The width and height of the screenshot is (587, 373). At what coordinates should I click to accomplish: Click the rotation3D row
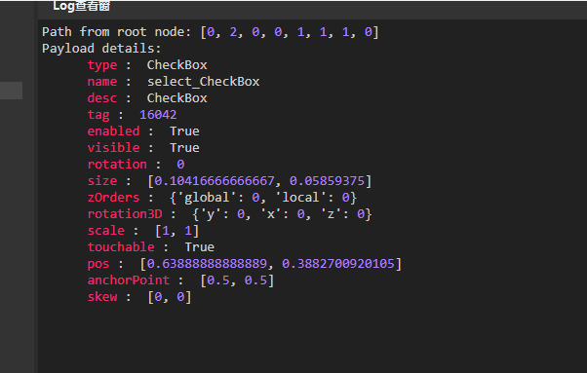[x=230, y=214]
